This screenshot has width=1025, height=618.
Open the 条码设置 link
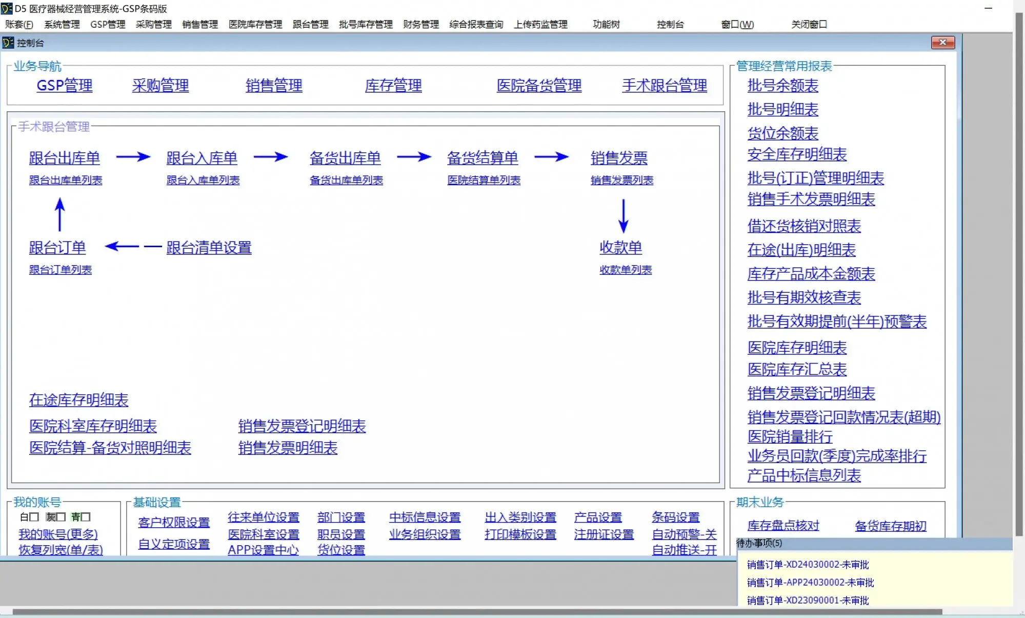[x=676, y=517]
